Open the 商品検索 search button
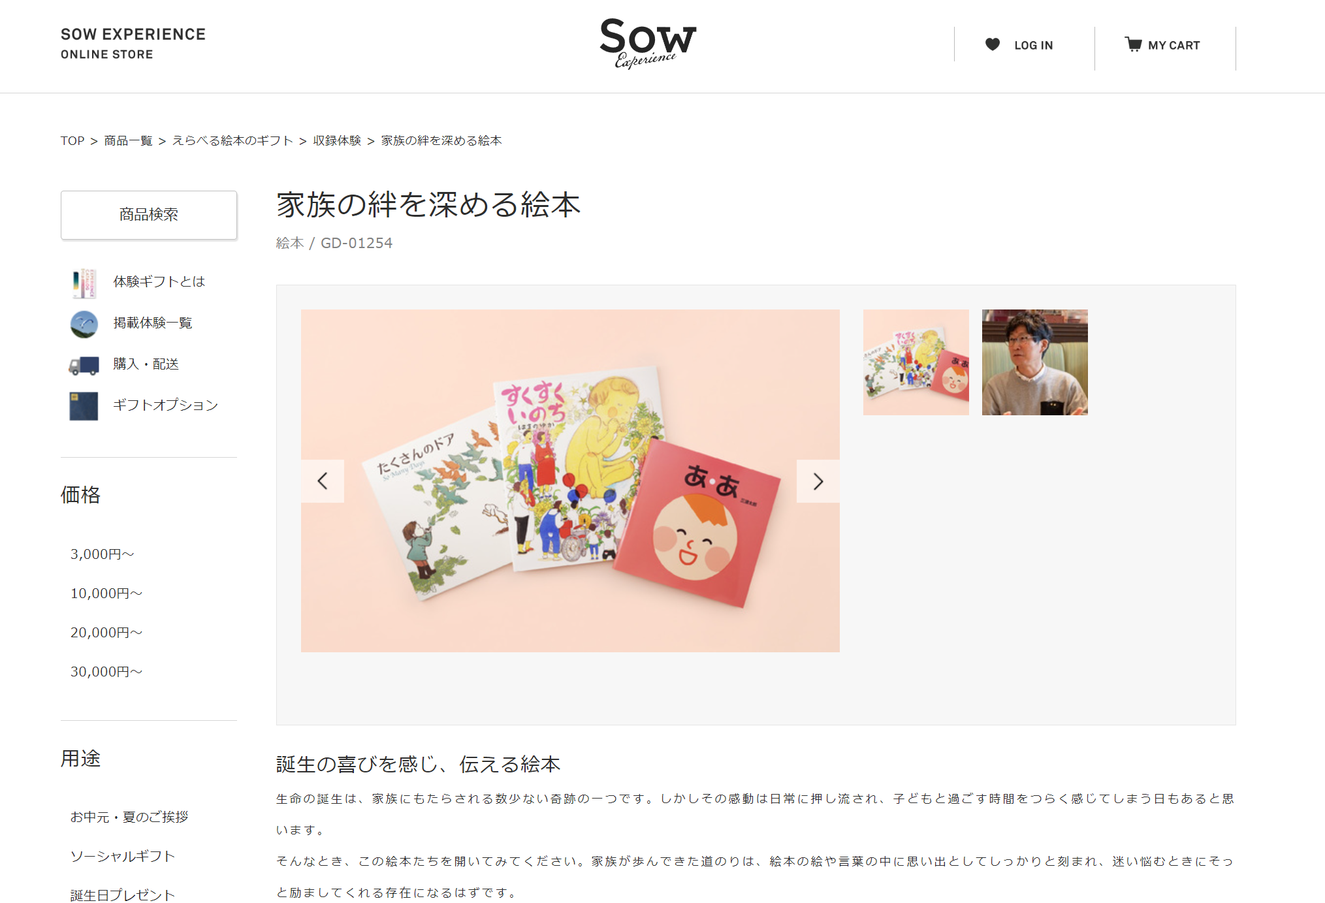 tap(149, 215)
